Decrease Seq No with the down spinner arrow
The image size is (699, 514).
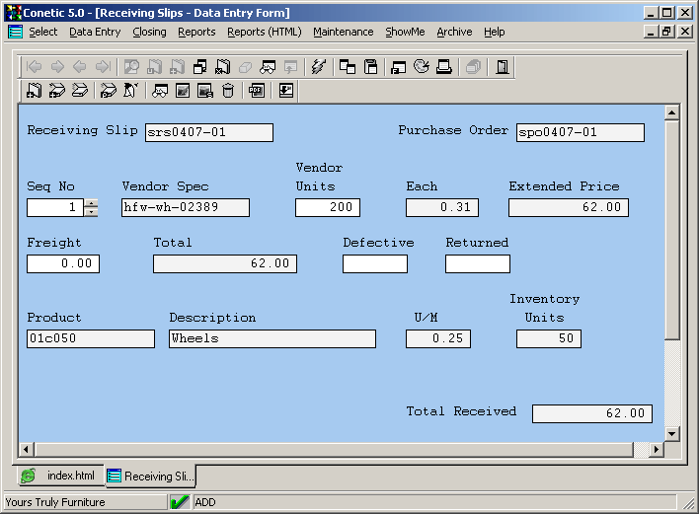coord(91,212)
